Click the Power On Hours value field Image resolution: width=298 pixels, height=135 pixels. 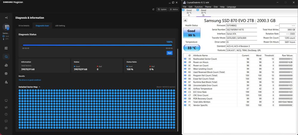click(288, 42)
